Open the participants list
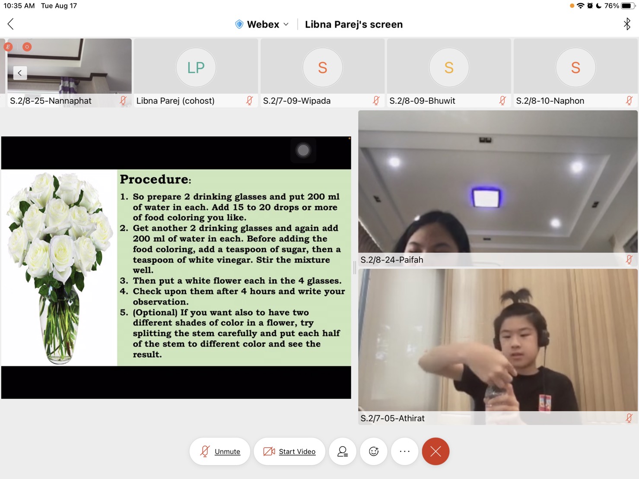 pyautogui.click(x=343, y=451)
